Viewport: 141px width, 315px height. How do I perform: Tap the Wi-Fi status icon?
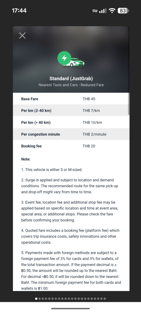(112, 10)
